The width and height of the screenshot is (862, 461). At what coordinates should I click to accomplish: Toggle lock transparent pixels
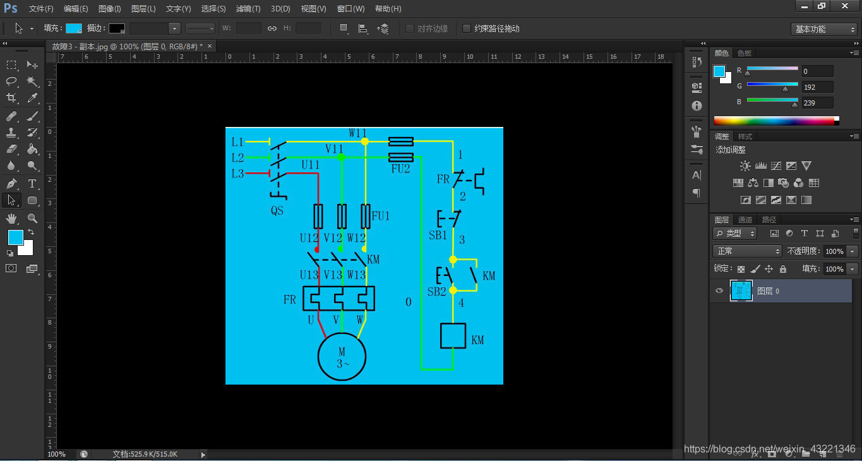pos(741,269)
